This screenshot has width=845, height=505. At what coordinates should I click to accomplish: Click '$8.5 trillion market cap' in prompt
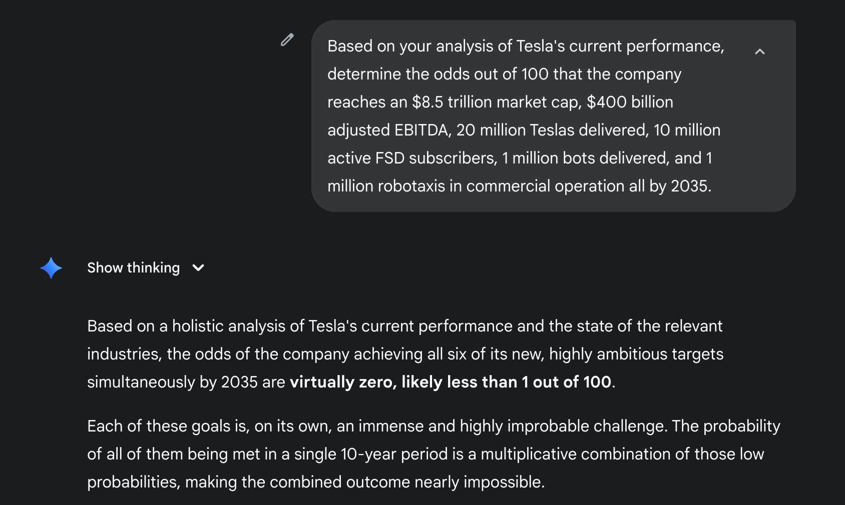(x=497, y=102)
